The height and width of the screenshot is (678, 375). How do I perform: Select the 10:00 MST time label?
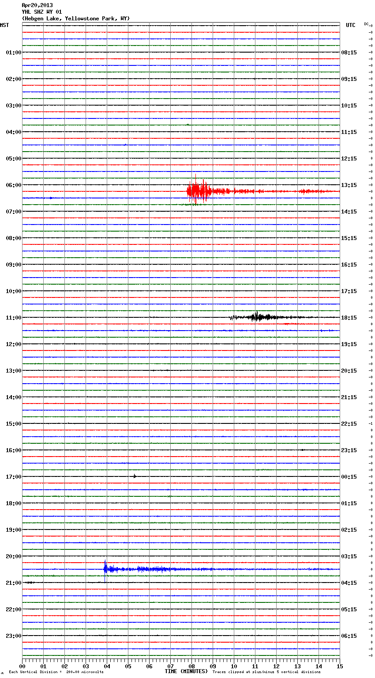pyautogui.click(x=14, y=291)
